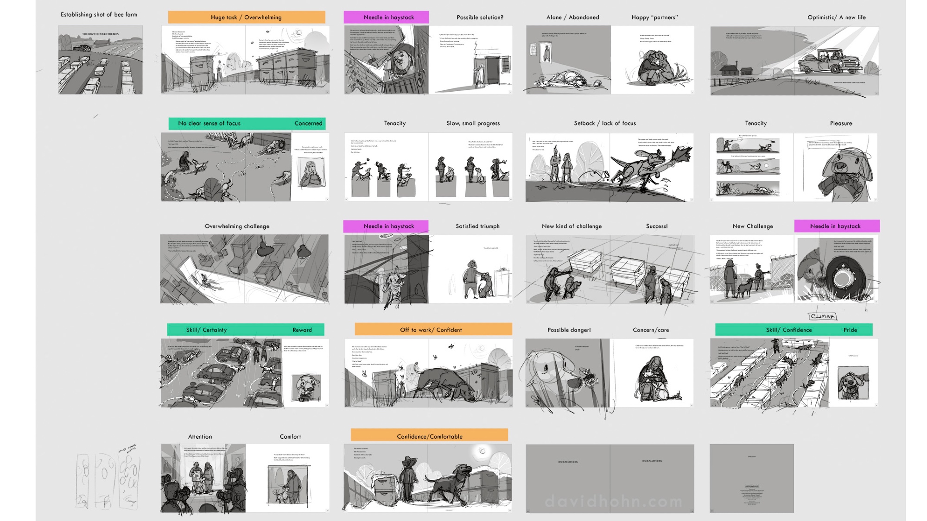Open the 'Possible danger!' dog and bee page

coord(567,373)
